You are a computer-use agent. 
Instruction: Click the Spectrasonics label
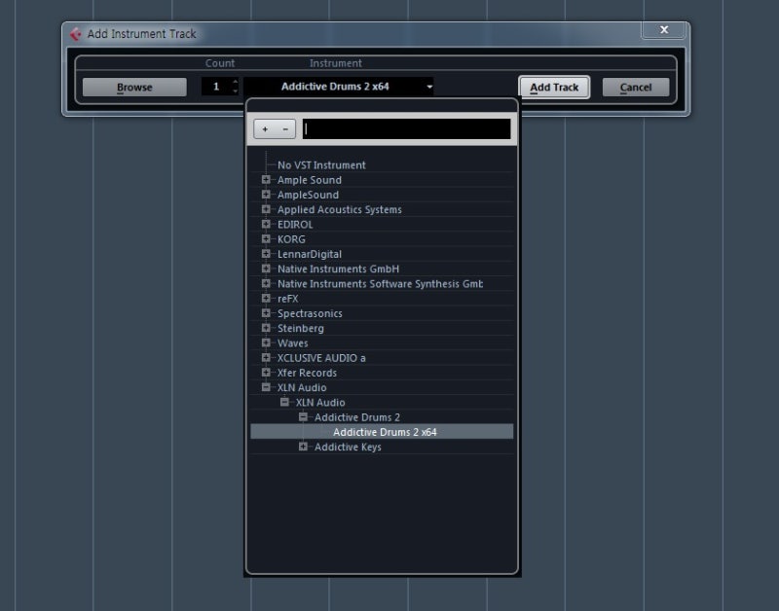coord(310,313)
